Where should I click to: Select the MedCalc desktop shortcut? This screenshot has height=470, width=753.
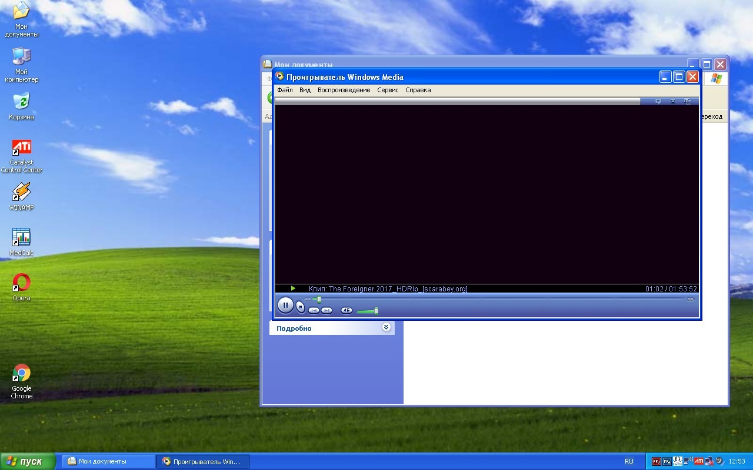pyautogui.click(x=22, y=243)
